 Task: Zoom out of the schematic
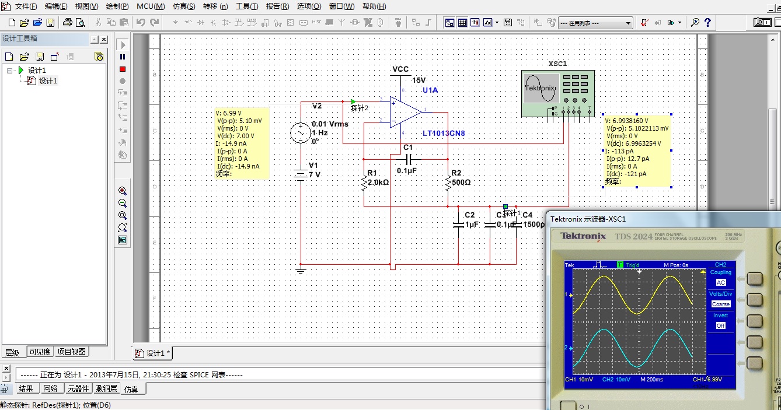pyautogui.click(x=123, y=203)
